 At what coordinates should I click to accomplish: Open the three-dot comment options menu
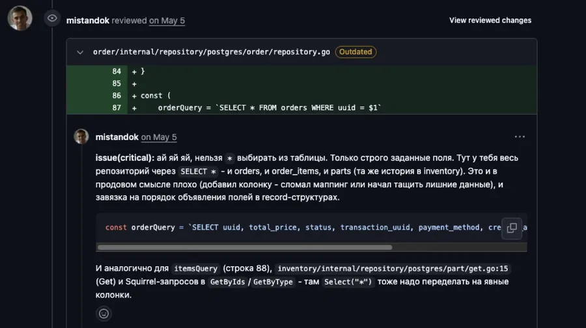pos(520,137)
